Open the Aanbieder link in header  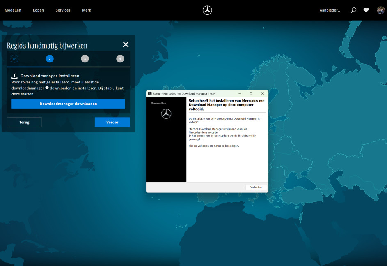[330, 10]
